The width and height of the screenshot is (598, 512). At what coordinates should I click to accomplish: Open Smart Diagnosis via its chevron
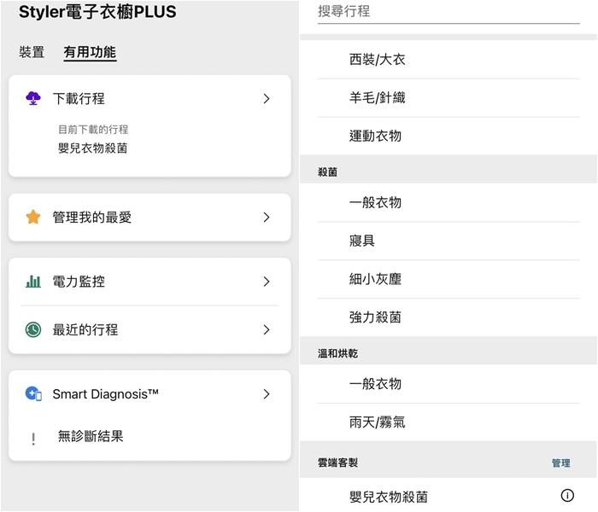[x=267, y=394]
